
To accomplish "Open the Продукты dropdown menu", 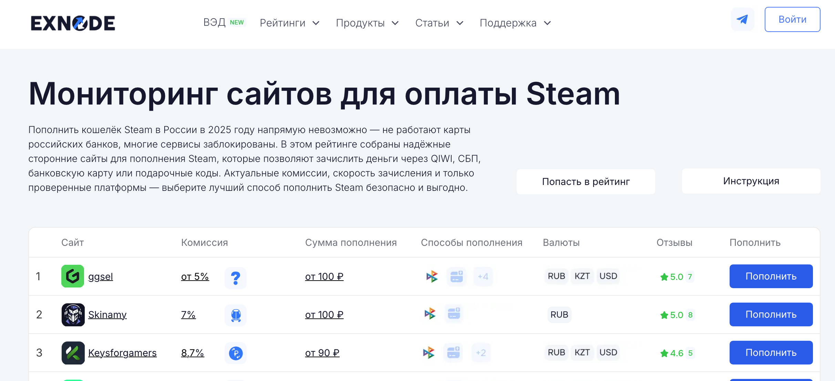I will tap(367, 23).
